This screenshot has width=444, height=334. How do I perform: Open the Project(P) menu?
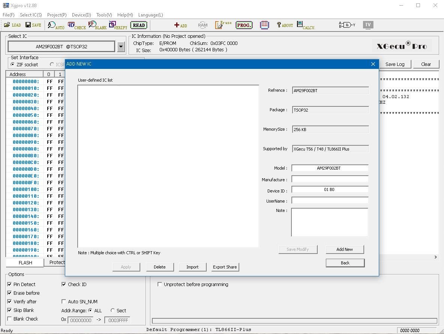pyautogui.click(x=57, y=15)
